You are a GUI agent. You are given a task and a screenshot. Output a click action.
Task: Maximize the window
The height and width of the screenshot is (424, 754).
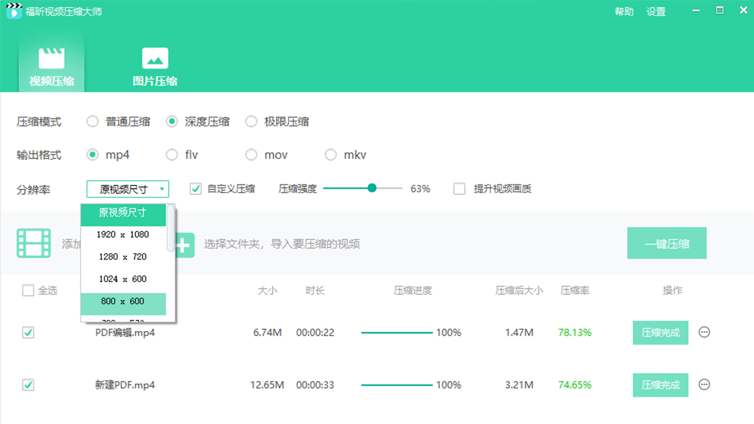tap(719, 10)
